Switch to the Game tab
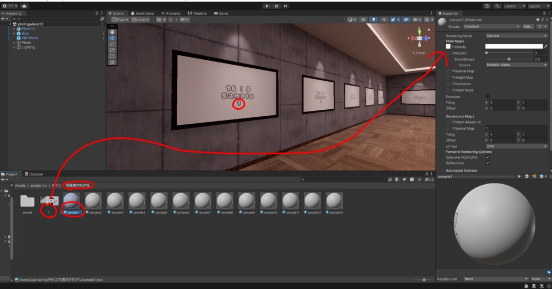Screen dimensions: 552x289 coord(221,13)
